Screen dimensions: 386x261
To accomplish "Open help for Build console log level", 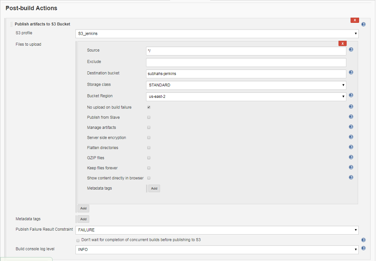I will (x=363, y=249).
